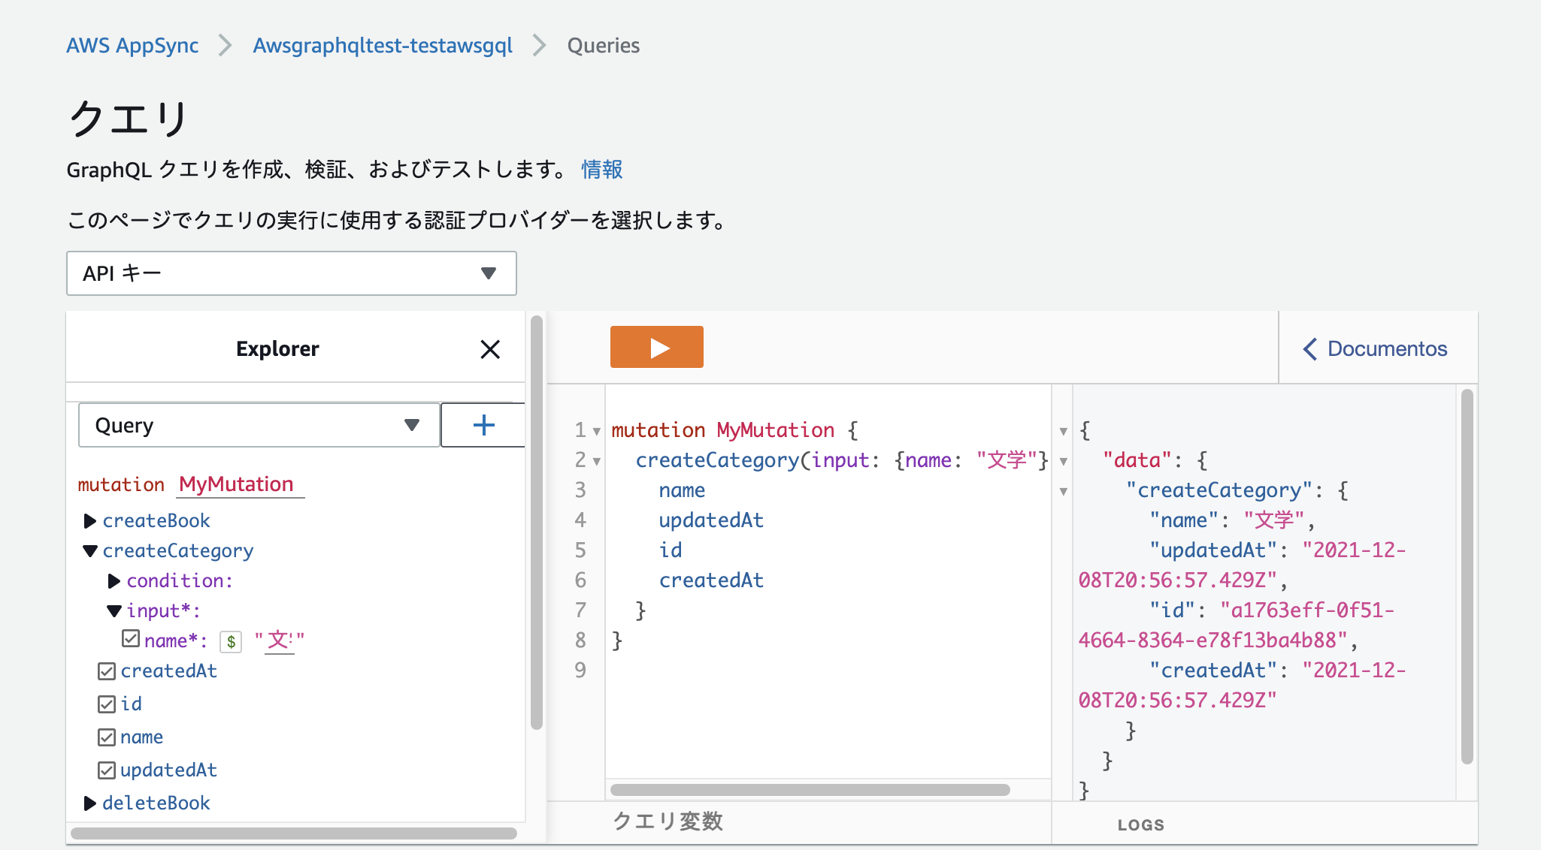
Task: Uncheck the name field checkbox
Action: (x=107, y=737)
